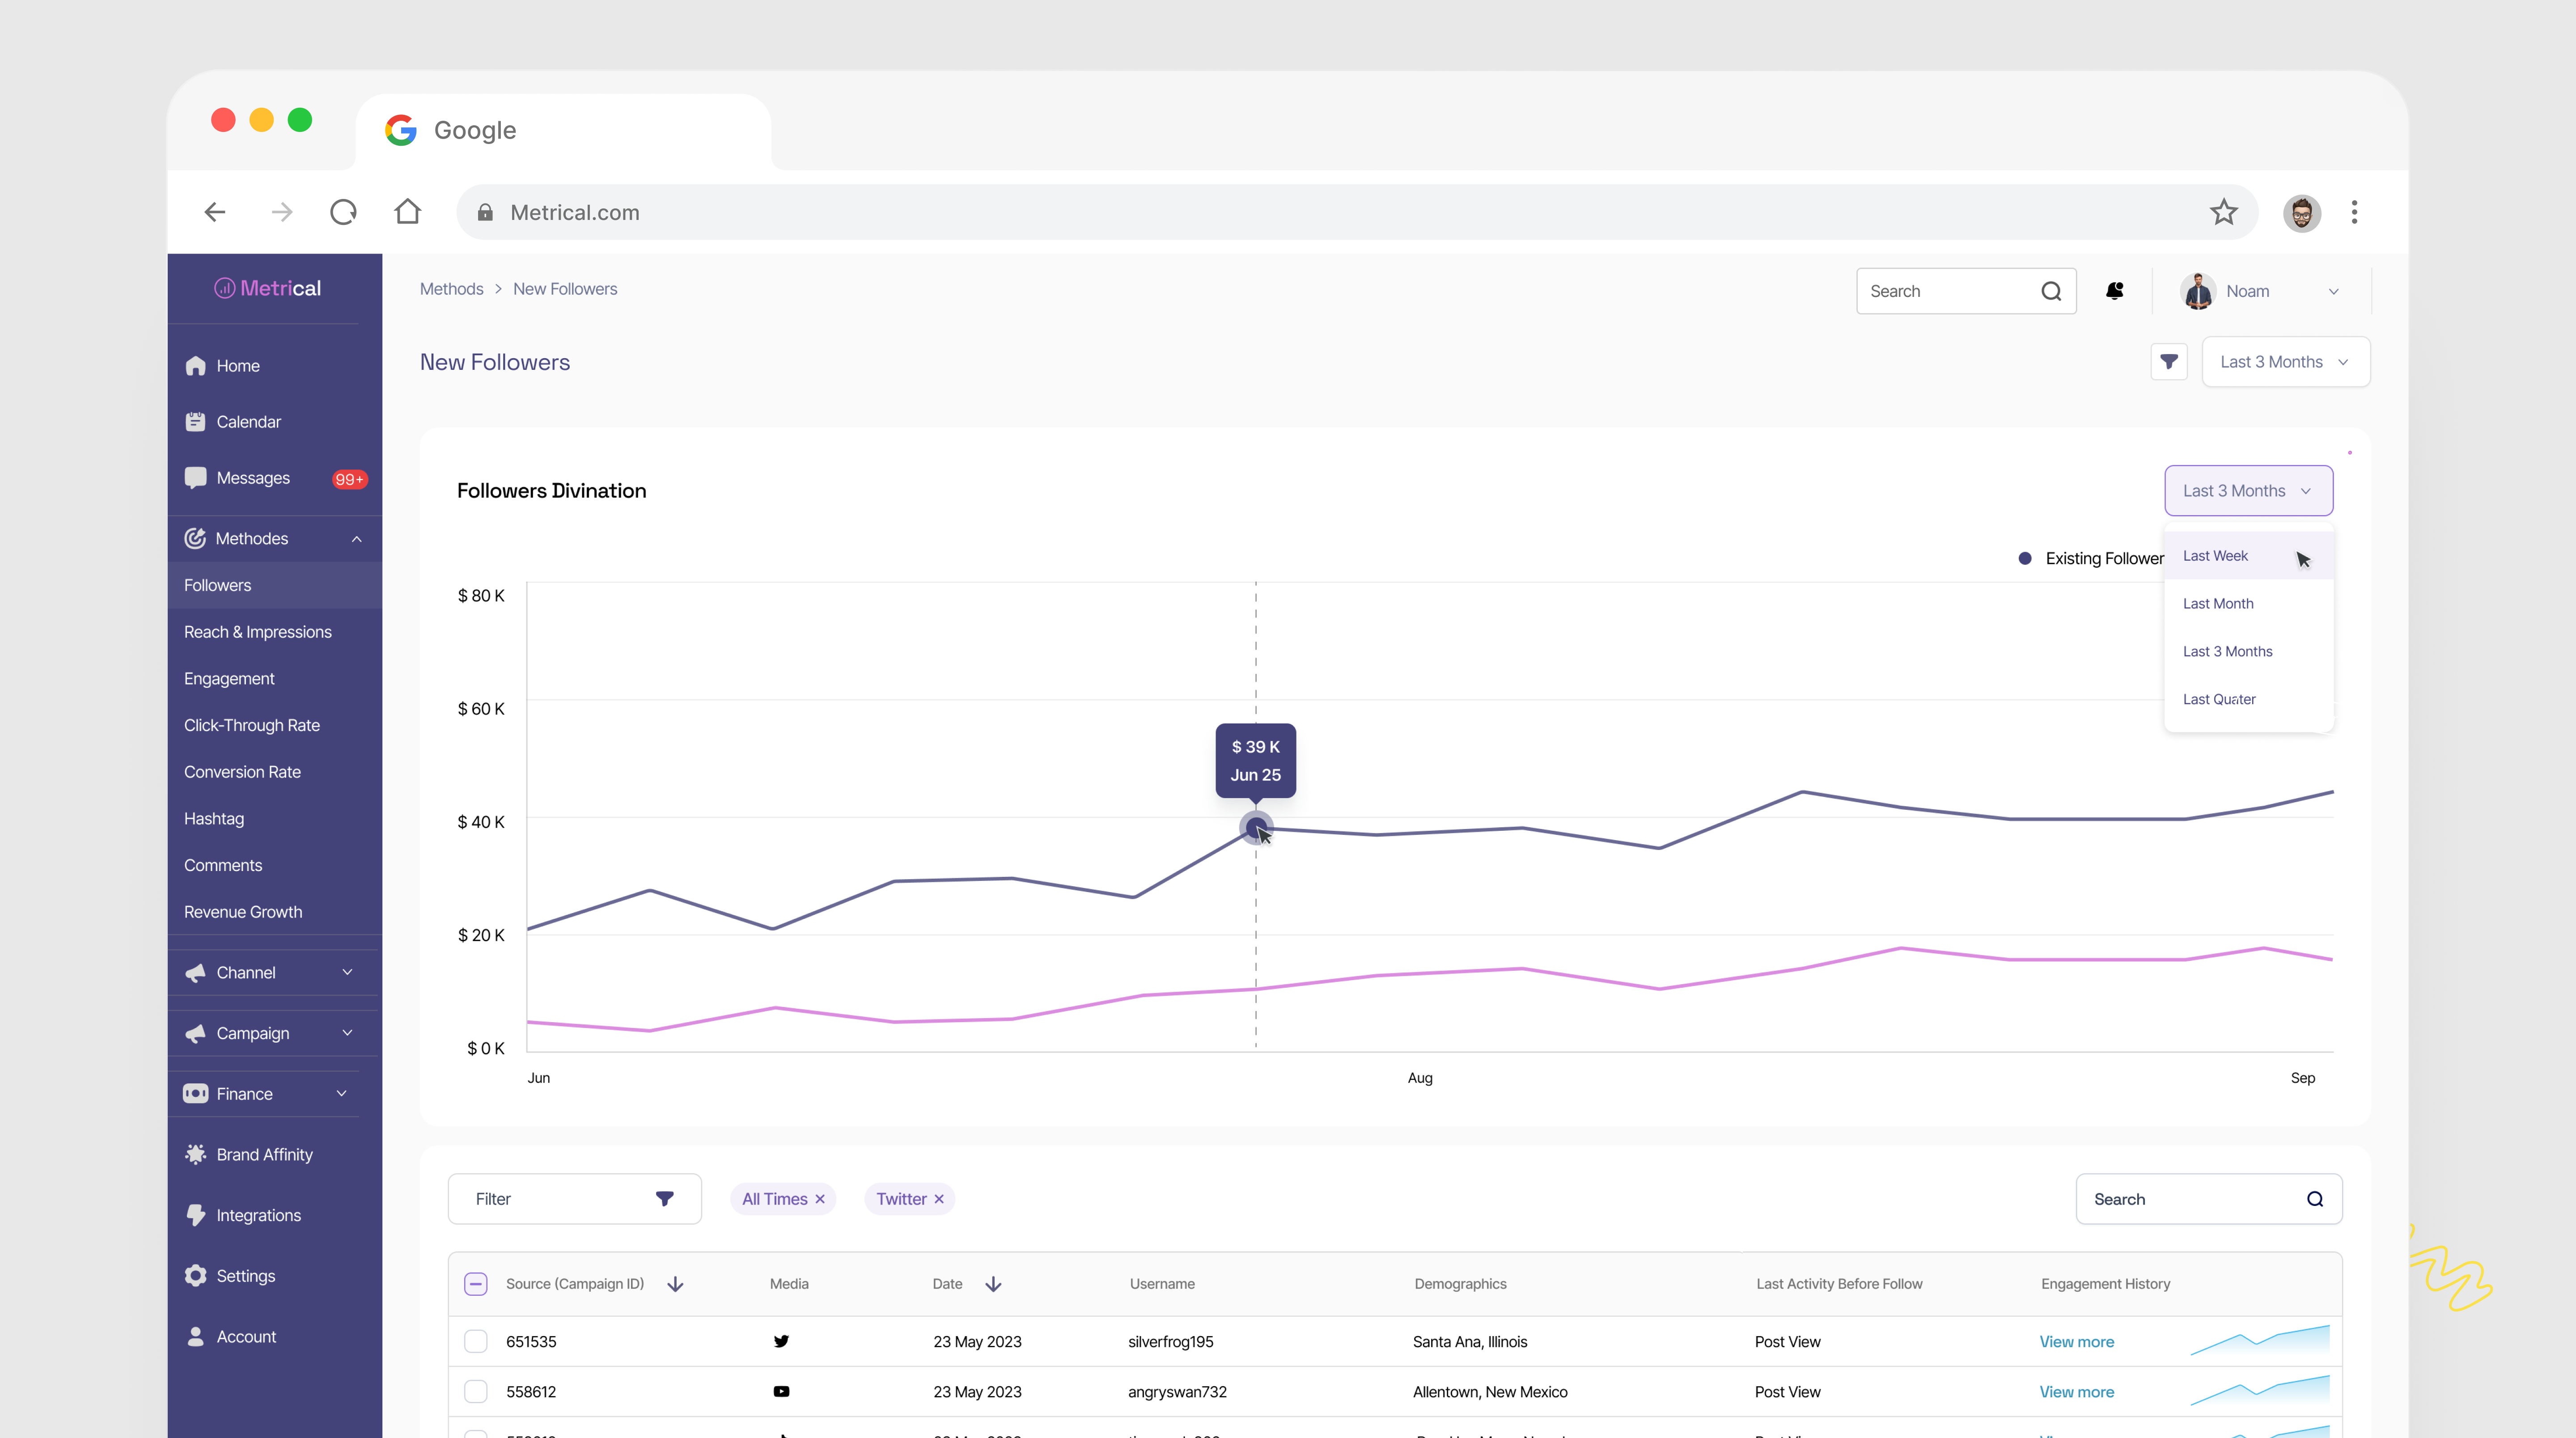The width and height of the screenshot is (2576, 1438).
Task: Click the Twitter icon in silverfrog195's row
Action: [781, 1342]
